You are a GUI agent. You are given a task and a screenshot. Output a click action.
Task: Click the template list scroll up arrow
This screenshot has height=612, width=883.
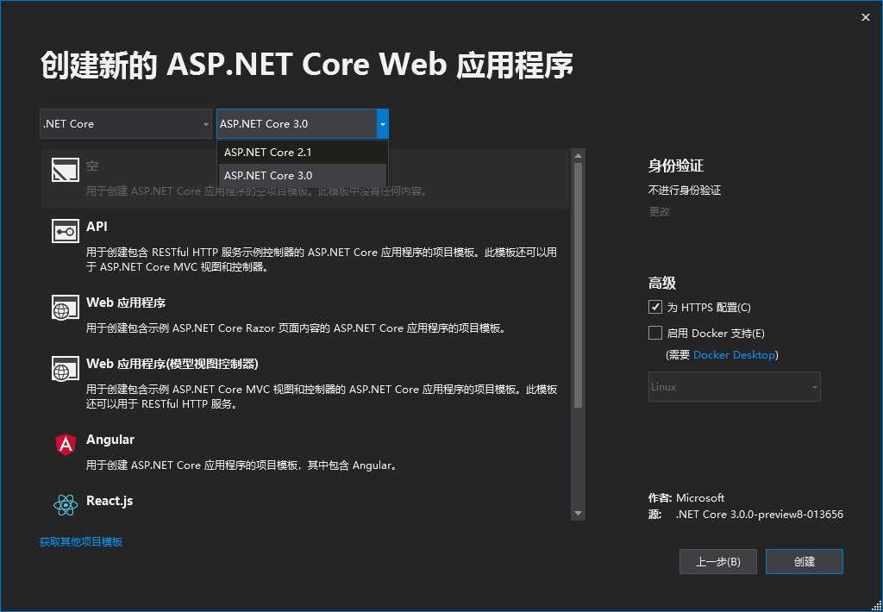tap(578, 155)
